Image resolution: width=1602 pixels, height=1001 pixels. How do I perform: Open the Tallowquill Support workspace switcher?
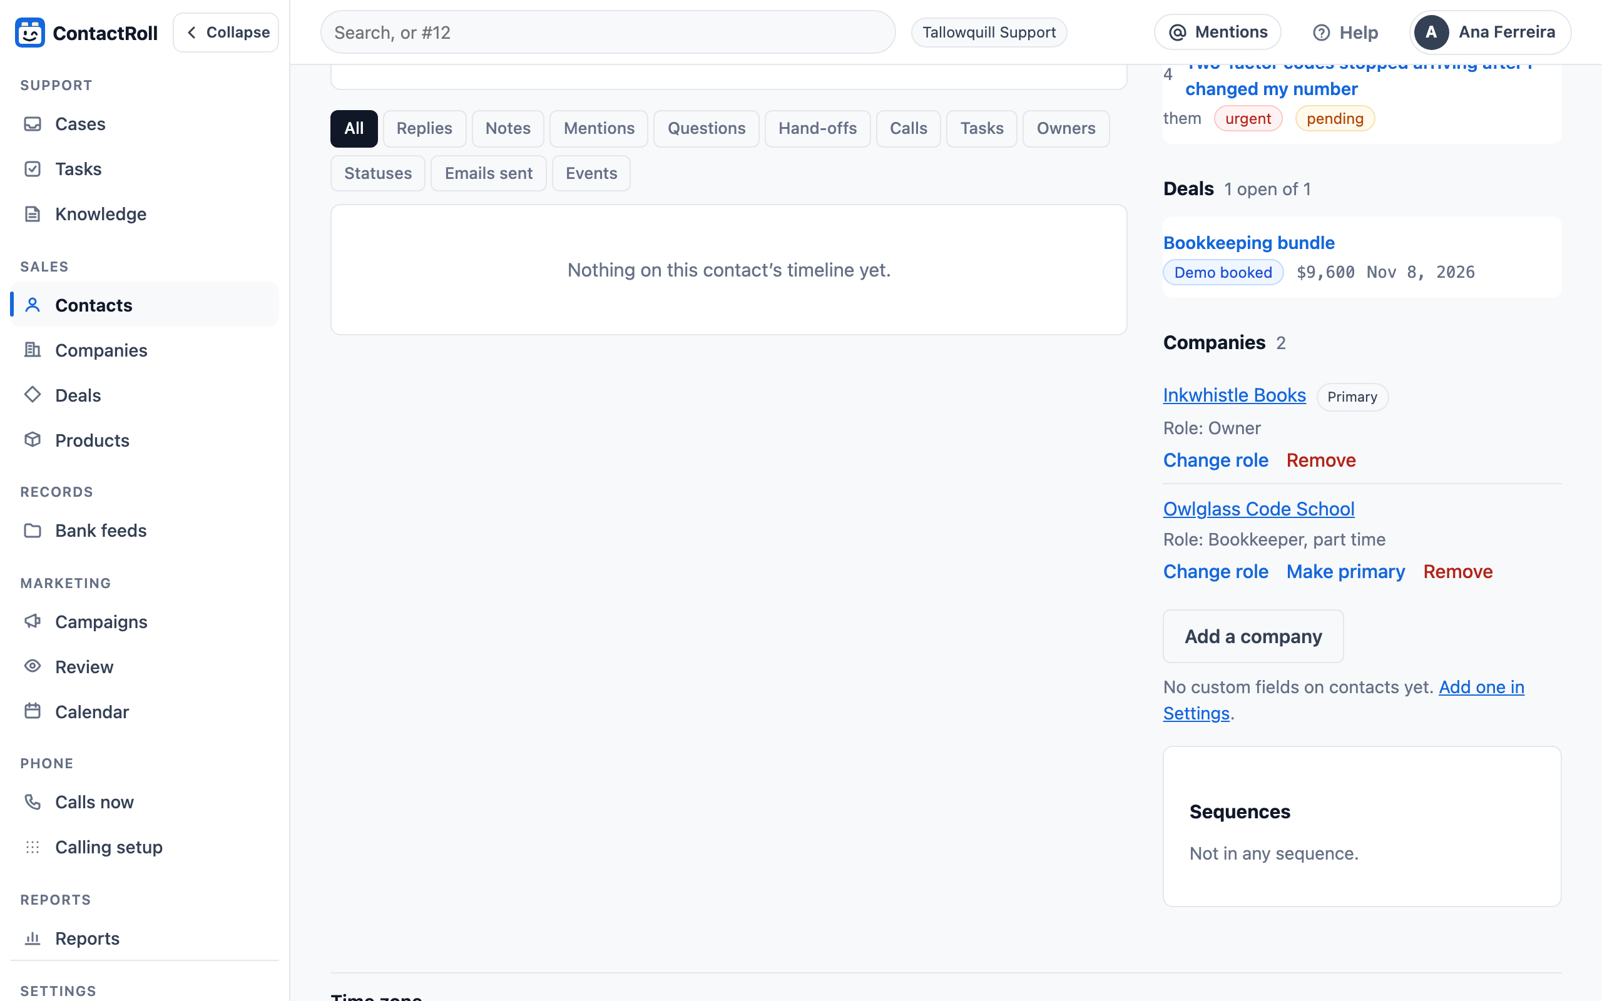pyautogui.click(x=989, y=33)
